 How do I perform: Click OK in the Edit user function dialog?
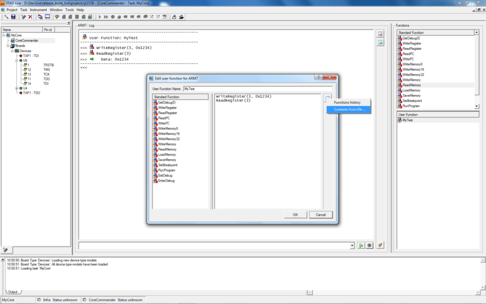click(x=295, y=215)
